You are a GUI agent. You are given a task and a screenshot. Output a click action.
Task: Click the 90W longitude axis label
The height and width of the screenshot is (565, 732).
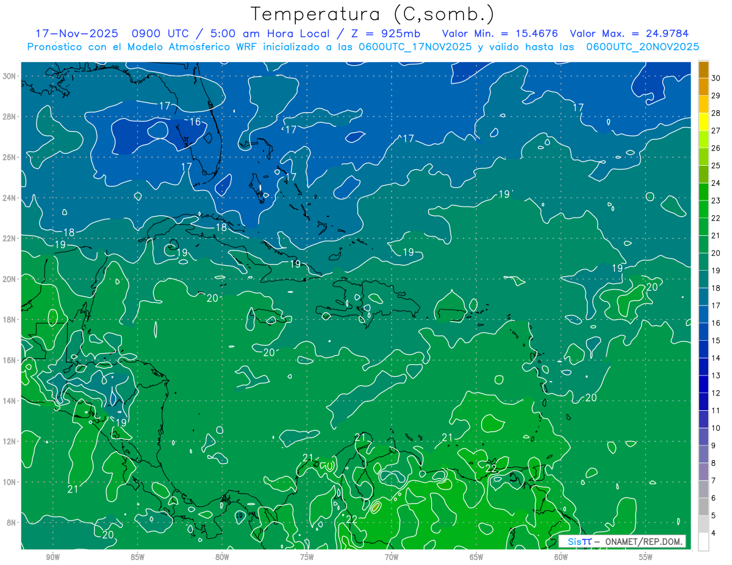pos(52,557)
